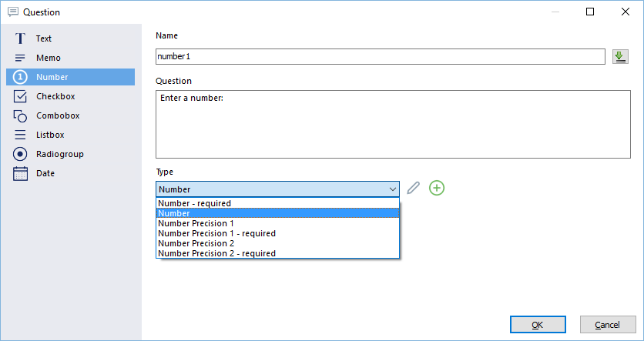Screen dimensions: 644x341
Task: Collapse the Type dropdown arrow
Action: click(392, 189)
